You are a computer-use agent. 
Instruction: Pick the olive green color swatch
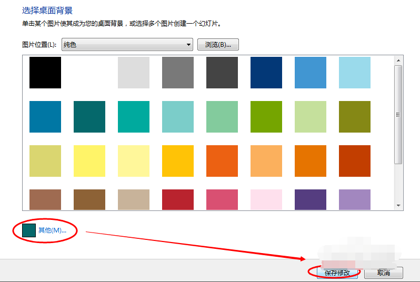355,117
